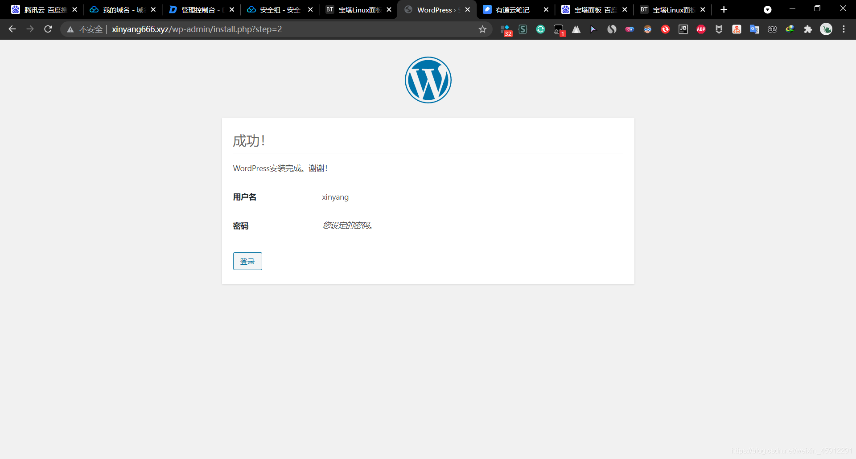Open the extension with the red 1 badge
Viewport: 856px width, 459px height.
click(559, 30)
